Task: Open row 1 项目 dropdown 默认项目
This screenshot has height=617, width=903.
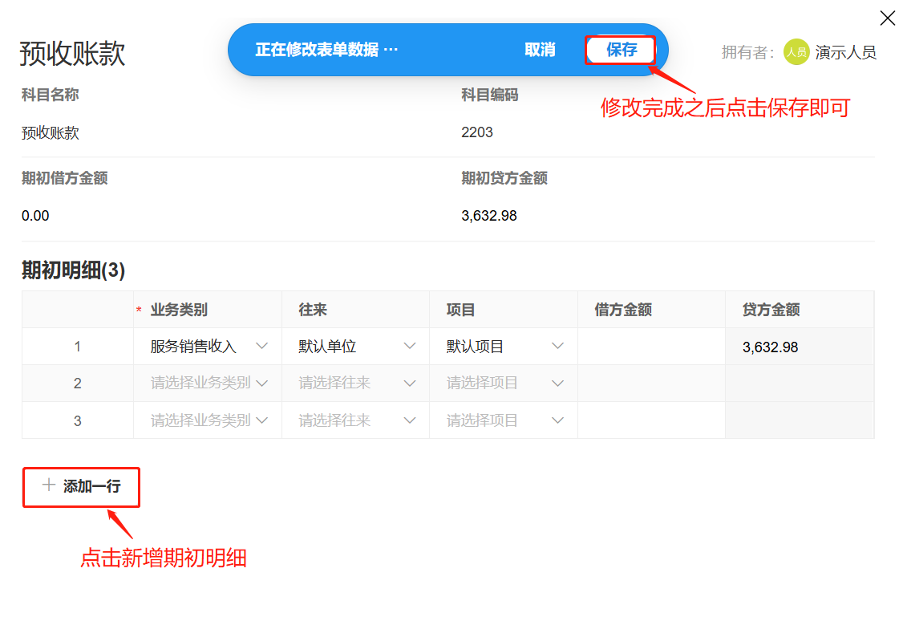Action: (x=504, y=347)
